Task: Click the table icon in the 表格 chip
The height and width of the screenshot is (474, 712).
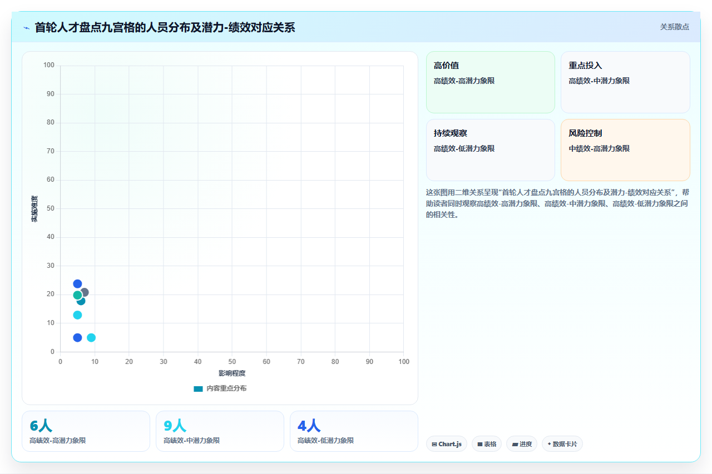Action: [x=480, y=444]
